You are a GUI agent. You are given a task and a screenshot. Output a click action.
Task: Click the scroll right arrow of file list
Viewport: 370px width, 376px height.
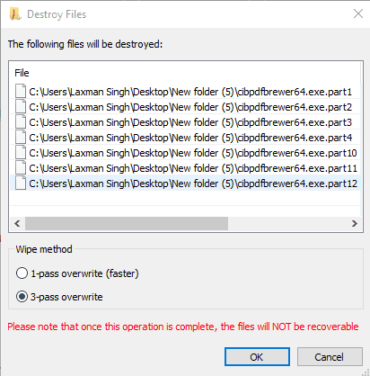(x=355, y=223)
